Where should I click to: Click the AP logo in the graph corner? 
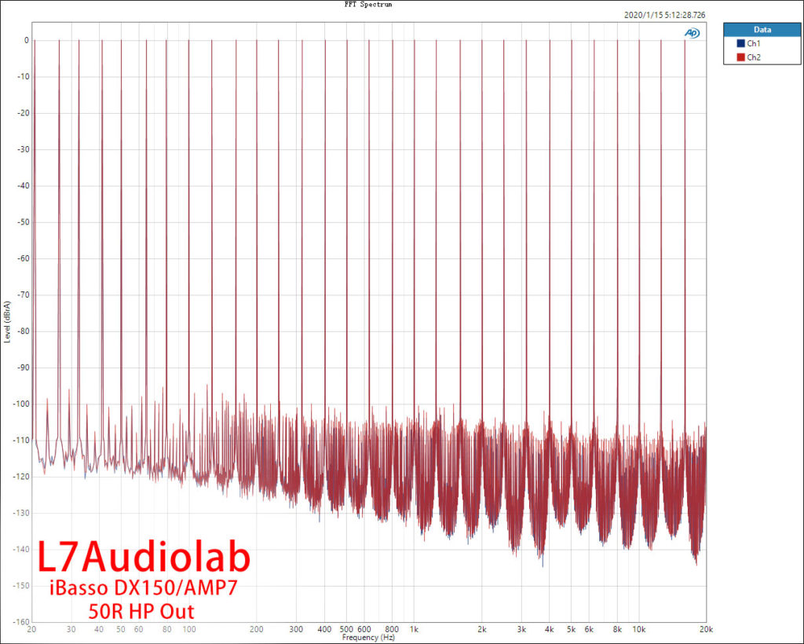coord(692,34)
